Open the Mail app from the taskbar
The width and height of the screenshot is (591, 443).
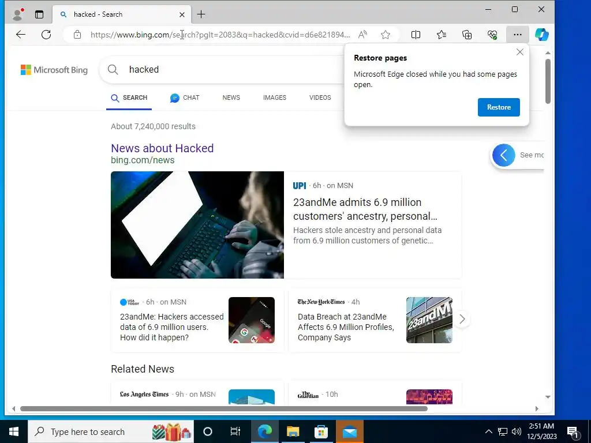(349, 431)
